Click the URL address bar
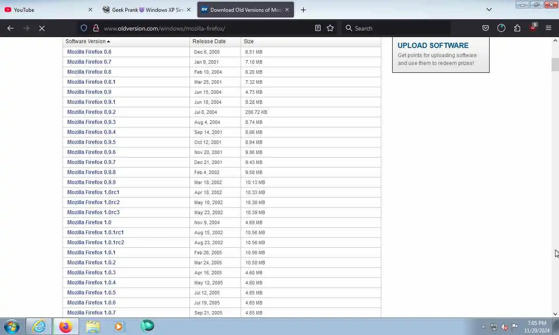This screenshot has width=559, height=335. [x=207, y=28]
